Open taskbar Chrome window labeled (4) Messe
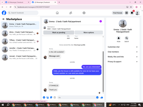The width and height of the screenshot is (143, 107). pos(52,105)
